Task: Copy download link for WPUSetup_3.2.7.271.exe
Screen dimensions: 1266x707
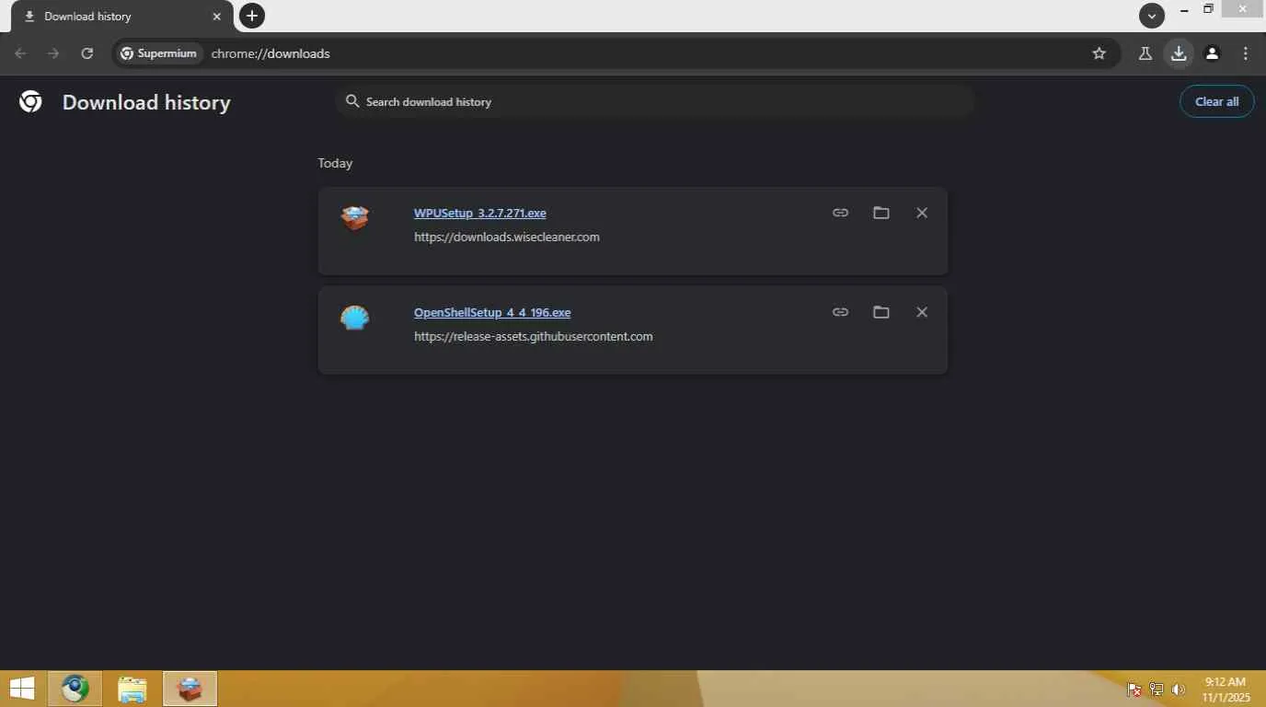Action: [840, 213]
